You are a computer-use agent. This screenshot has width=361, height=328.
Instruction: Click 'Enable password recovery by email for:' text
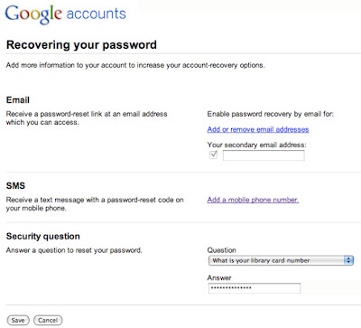pos(271,114)
